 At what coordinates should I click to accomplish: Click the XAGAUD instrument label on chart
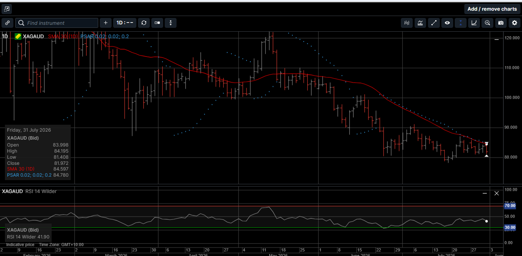tap(33, 36)
